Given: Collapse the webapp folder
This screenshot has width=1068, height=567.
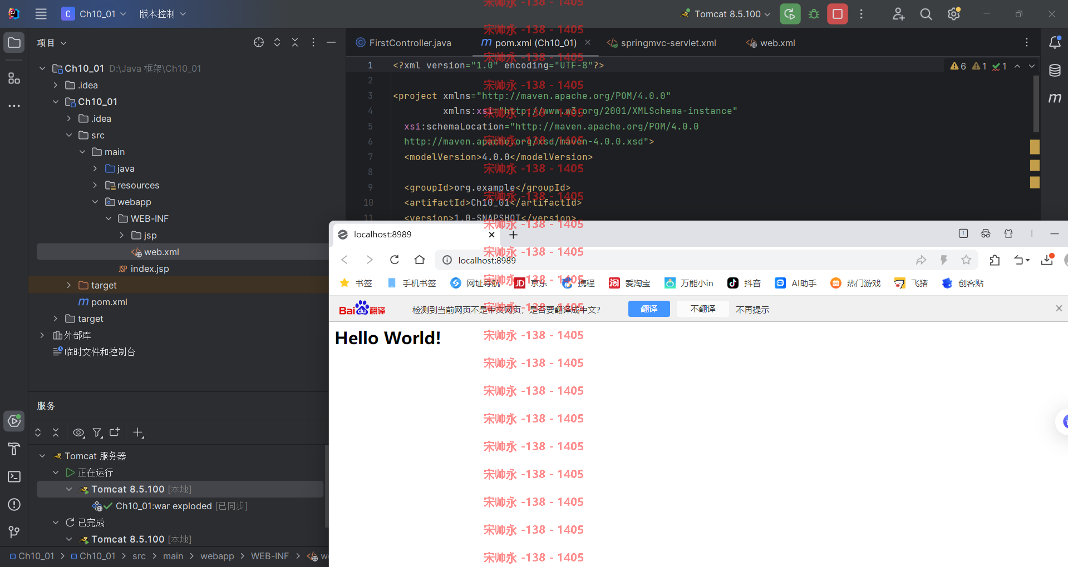Looking at the screenshot, I should click(95, 202).
